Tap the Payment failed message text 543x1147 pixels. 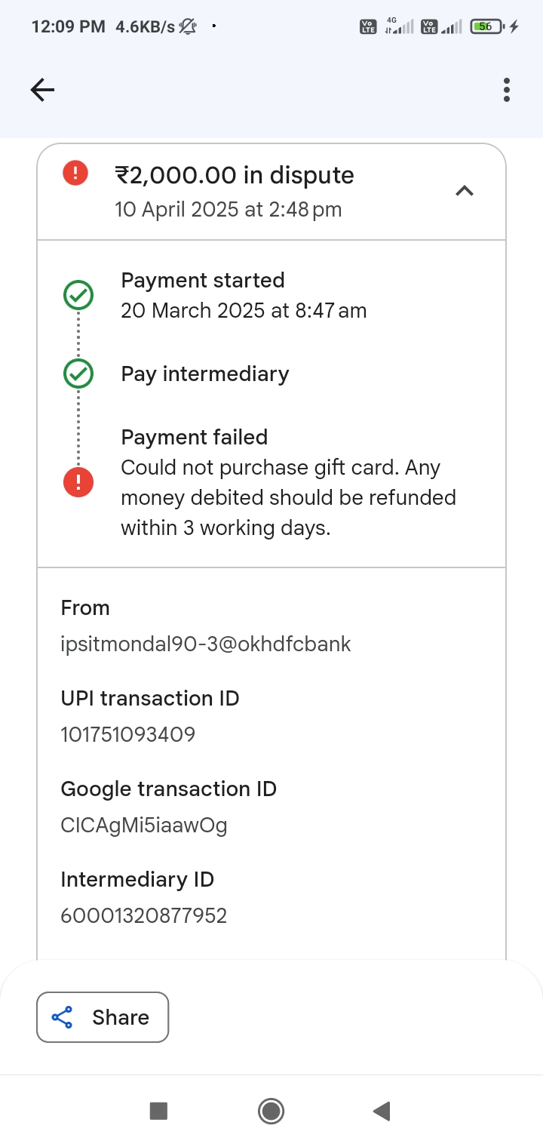pyautogui.click(x=288, y=497)
